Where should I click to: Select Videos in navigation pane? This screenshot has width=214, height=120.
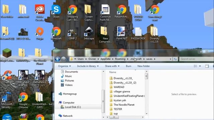tap(67, 85)
